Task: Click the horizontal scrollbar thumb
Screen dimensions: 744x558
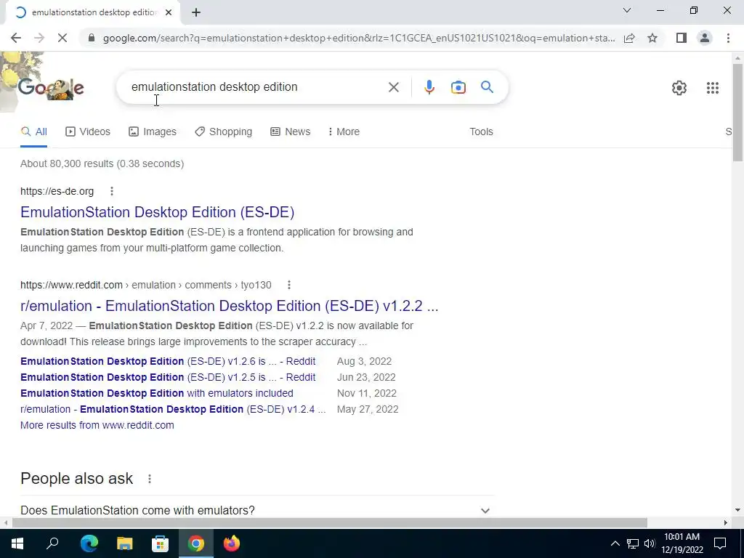Action: (330, 523)
